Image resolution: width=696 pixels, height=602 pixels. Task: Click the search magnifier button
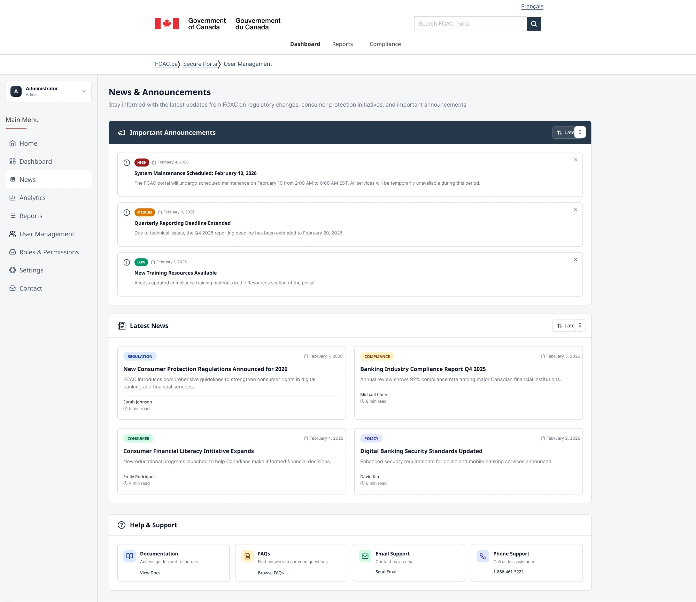coord(534,24)
